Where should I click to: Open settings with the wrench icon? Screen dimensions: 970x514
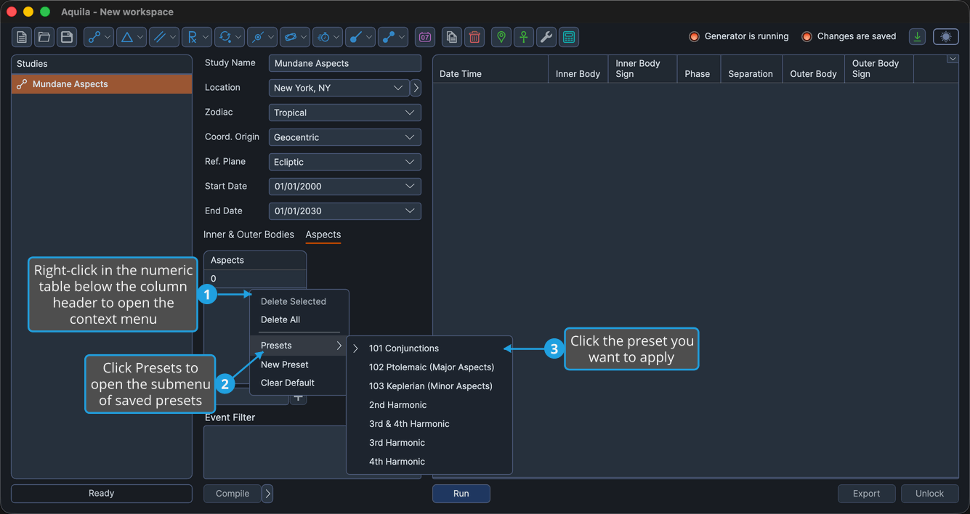pos(546,37)
